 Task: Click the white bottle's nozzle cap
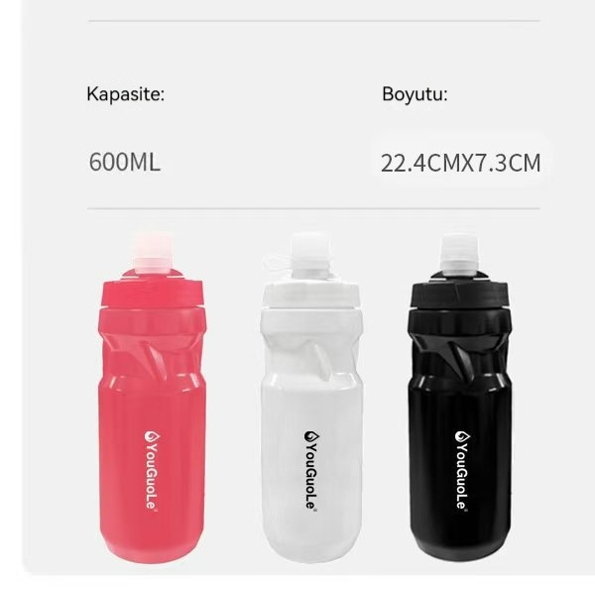(x=310, y=252)
